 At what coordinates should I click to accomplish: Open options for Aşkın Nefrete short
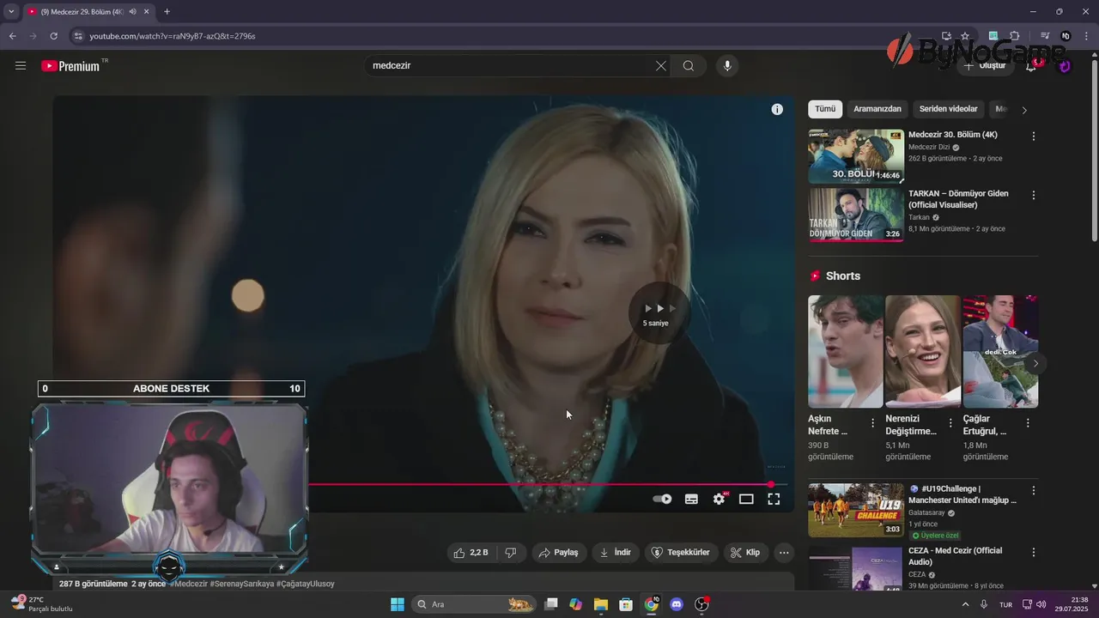873,423
